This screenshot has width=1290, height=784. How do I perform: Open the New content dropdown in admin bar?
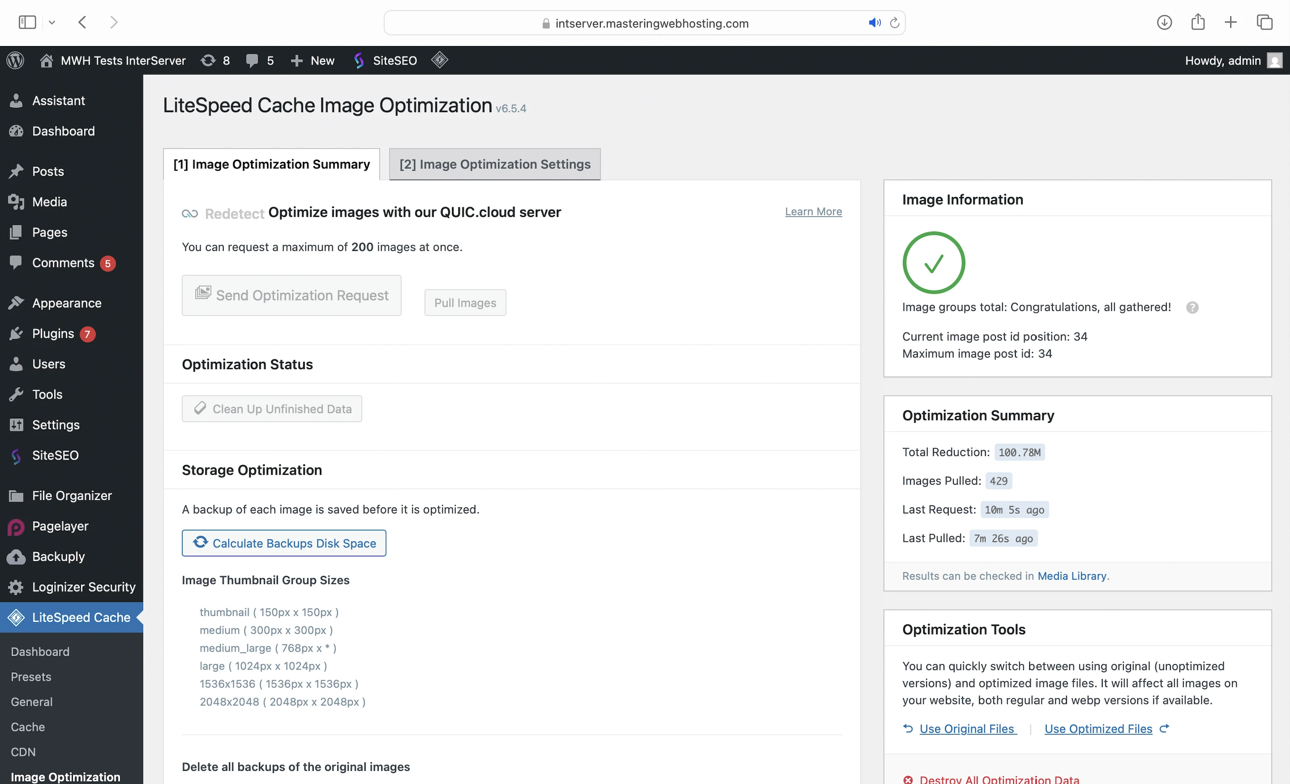[x=312, y=60]
